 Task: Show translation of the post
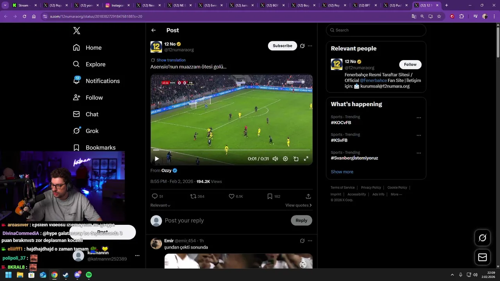(x=171, y=60)
